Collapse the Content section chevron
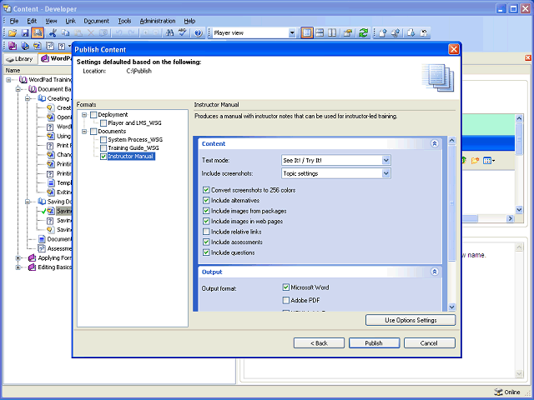Screen dimensions: 534x400 coord(435,143)
